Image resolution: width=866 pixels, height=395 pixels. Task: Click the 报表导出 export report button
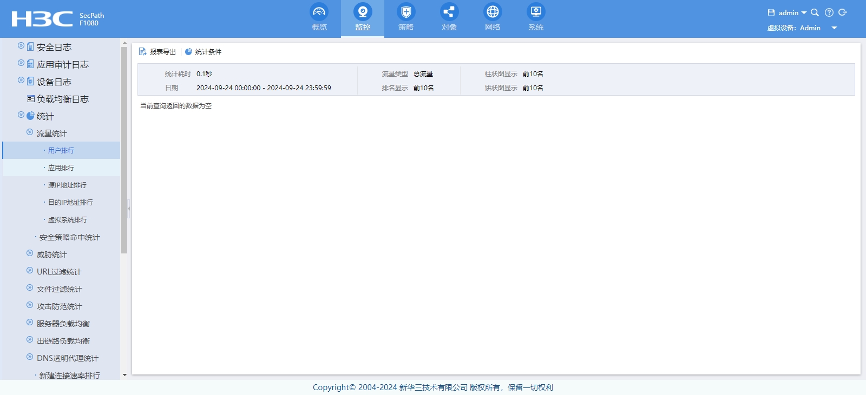[x=158, y=52]
